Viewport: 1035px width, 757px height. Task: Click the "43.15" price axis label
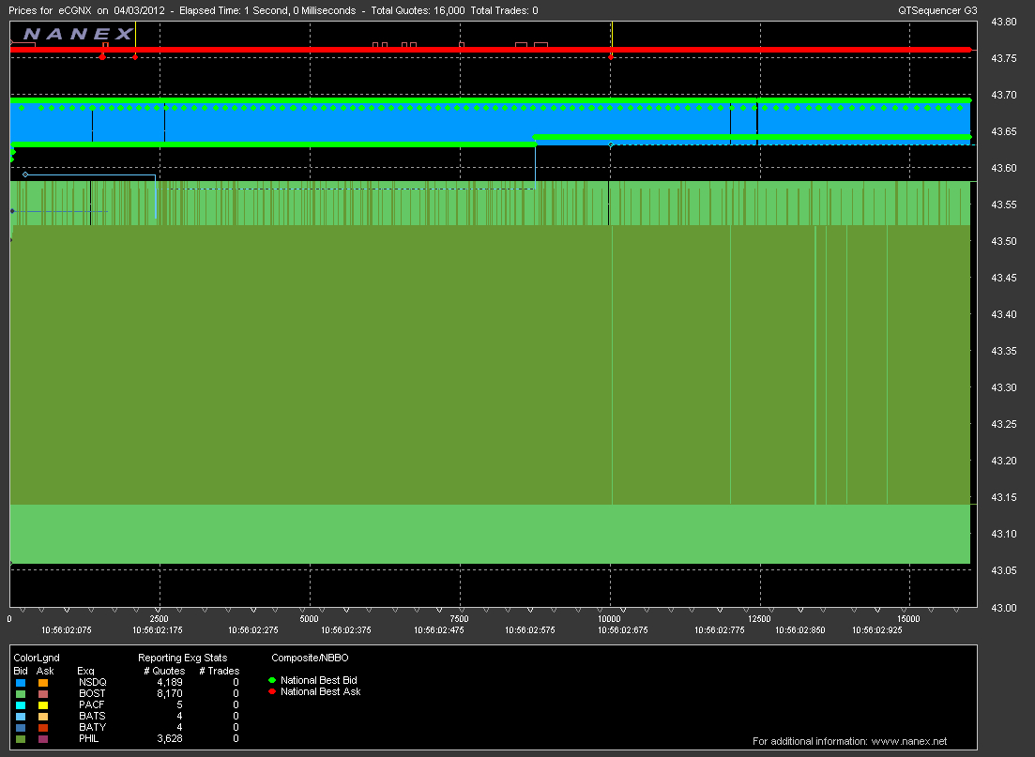[x=1004, y=497]
